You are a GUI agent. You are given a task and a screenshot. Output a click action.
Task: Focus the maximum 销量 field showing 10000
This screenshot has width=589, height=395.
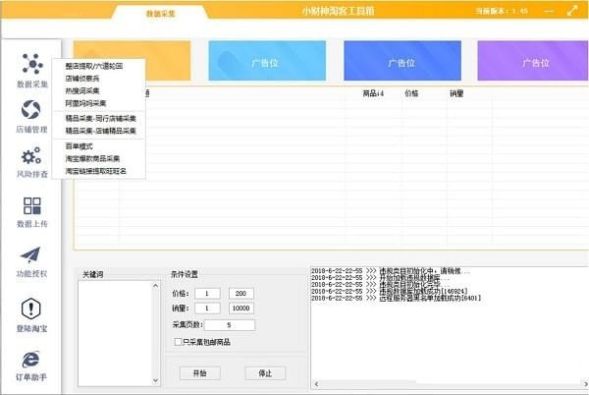(241, 309)
